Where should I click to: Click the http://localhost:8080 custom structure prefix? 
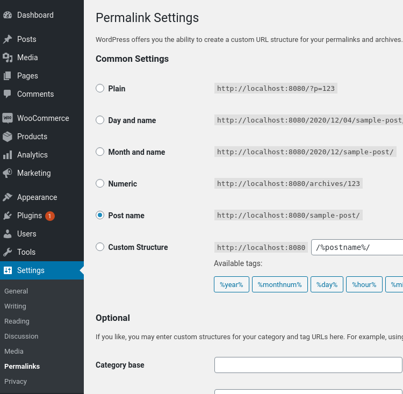(261, 247)
